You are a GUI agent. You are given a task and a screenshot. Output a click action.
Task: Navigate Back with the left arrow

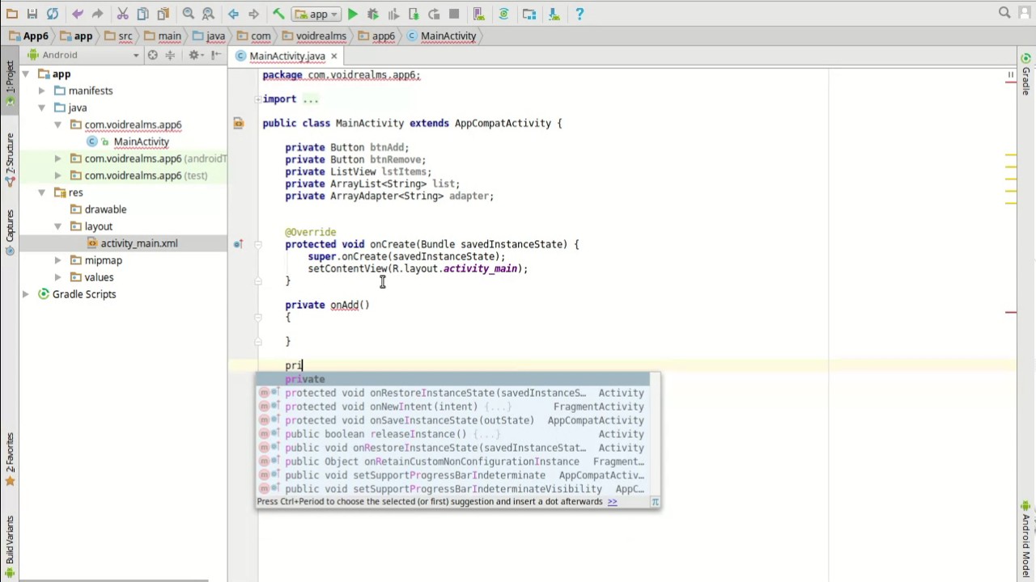click(233, 14)
